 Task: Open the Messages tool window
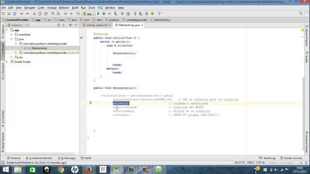click(67, 158)
